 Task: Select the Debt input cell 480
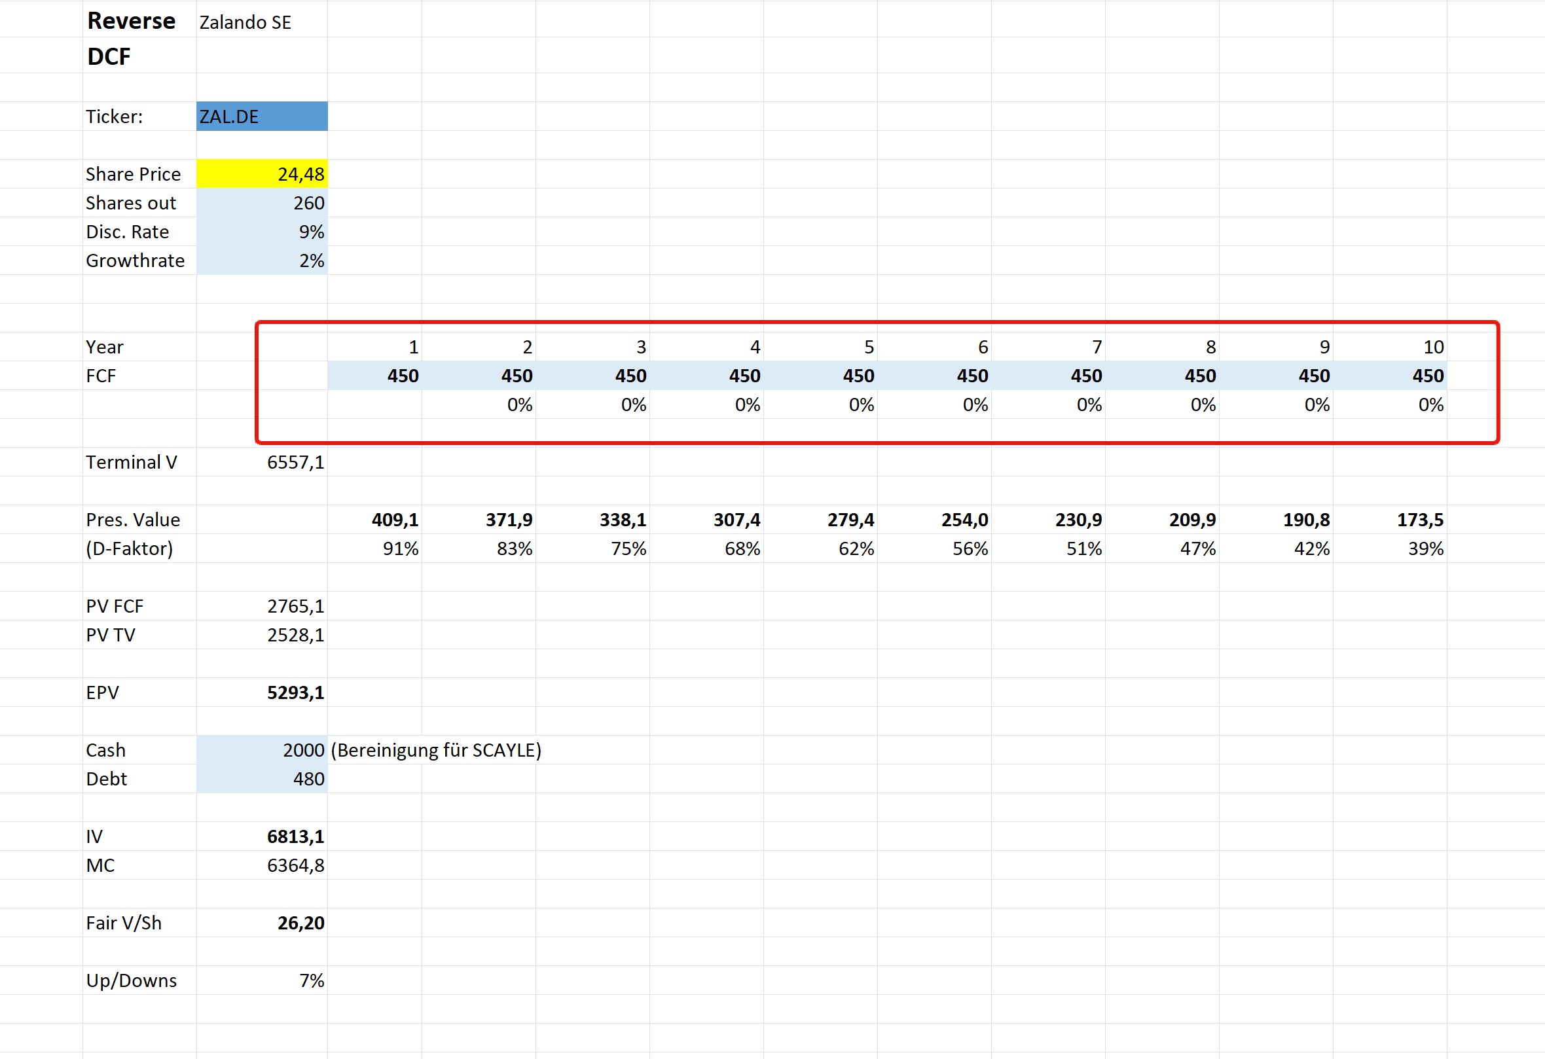(x=261, y=779)
